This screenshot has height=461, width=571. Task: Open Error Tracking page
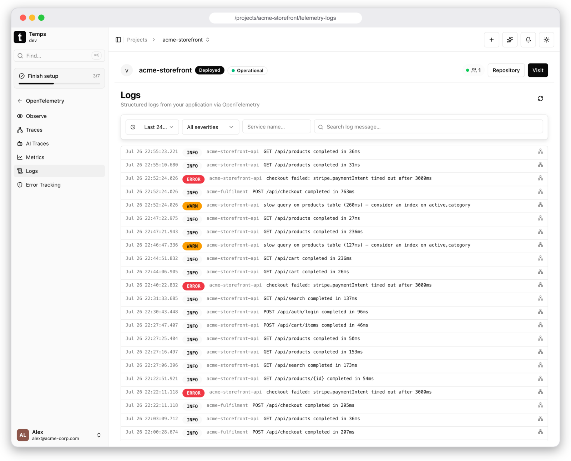(x=59, y=185)
